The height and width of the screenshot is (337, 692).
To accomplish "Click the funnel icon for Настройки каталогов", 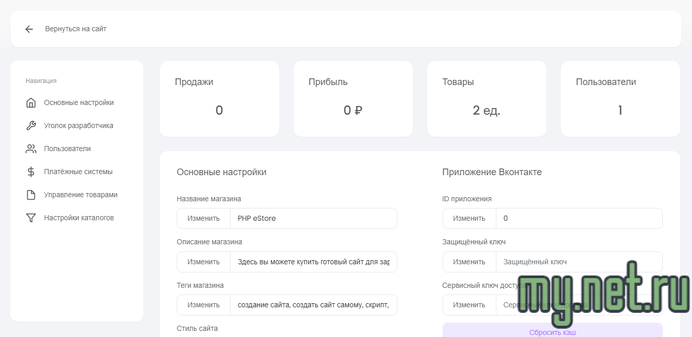I will [31, 218].
